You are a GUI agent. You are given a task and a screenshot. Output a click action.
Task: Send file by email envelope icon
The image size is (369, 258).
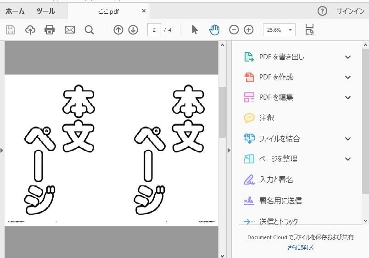[x=70, y=30]
